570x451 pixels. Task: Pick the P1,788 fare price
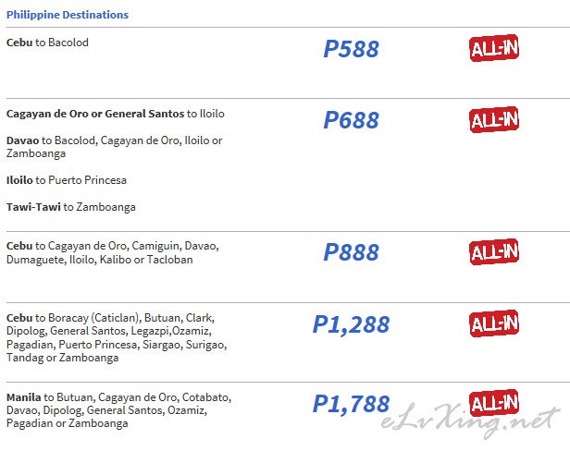coord(352,404)
